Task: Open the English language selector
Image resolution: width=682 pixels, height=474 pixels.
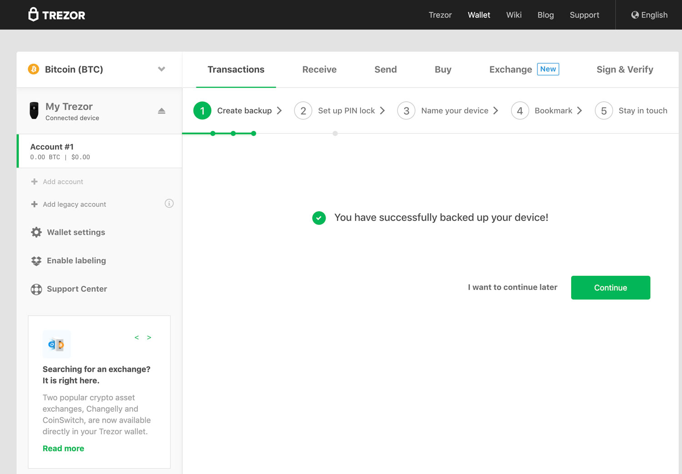Action: (649, 15)
